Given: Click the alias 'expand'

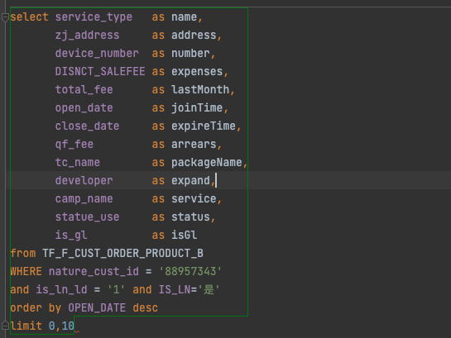Looking at the screenshot, I should pos(190,181).
